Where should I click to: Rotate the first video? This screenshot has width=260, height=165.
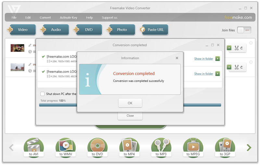pyautogui.click(x=241, y=48)
